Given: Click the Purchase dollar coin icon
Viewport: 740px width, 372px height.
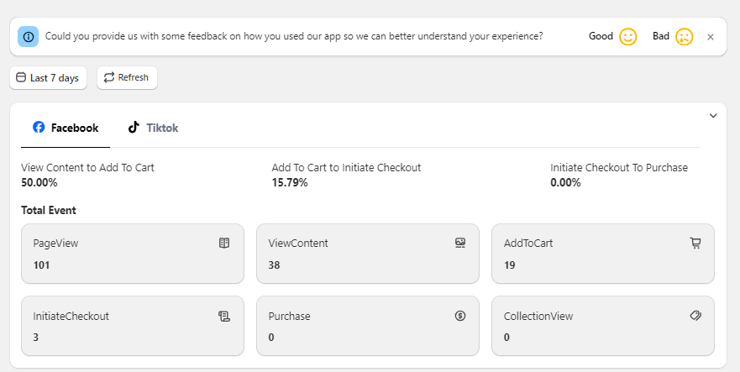Looking at the screenshot, I should click(459, 317).
